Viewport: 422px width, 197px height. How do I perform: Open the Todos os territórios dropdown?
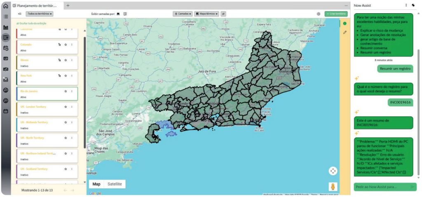click(39, 14)
